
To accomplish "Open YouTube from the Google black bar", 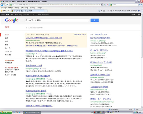I will click(x=26, y=15).
